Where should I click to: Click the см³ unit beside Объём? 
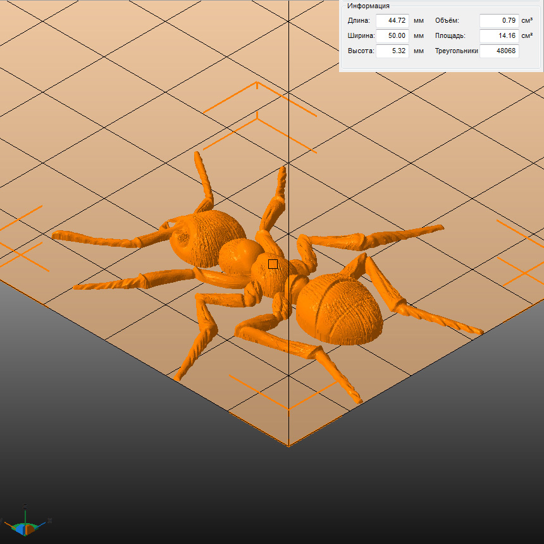[528, 20]
